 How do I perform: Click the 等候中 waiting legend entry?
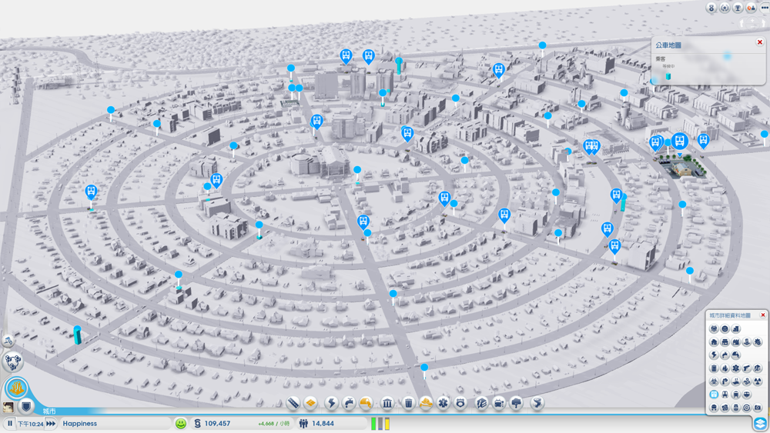[x=668, y=66]
